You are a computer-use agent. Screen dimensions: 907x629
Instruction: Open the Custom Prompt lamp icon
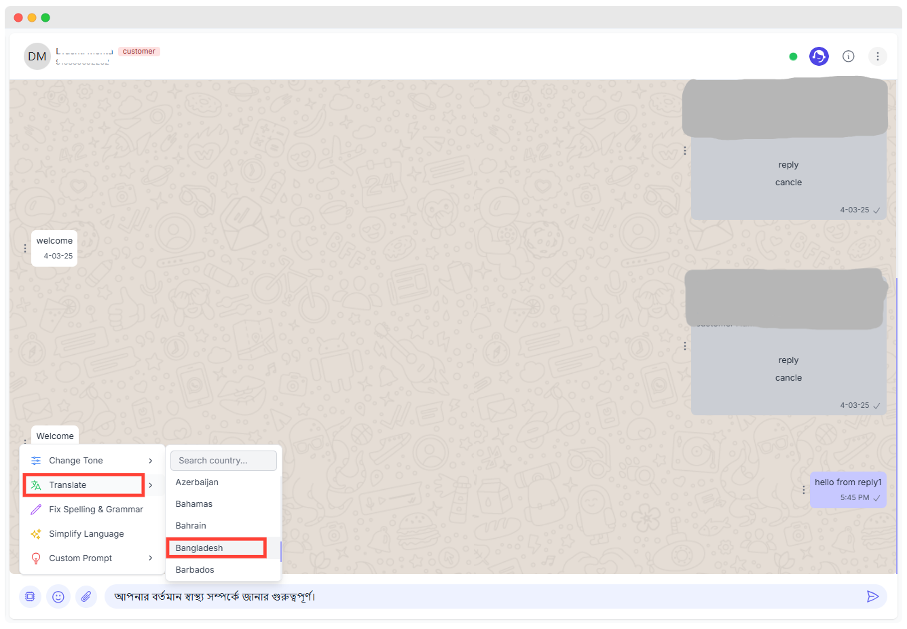(x=35, y=558)
